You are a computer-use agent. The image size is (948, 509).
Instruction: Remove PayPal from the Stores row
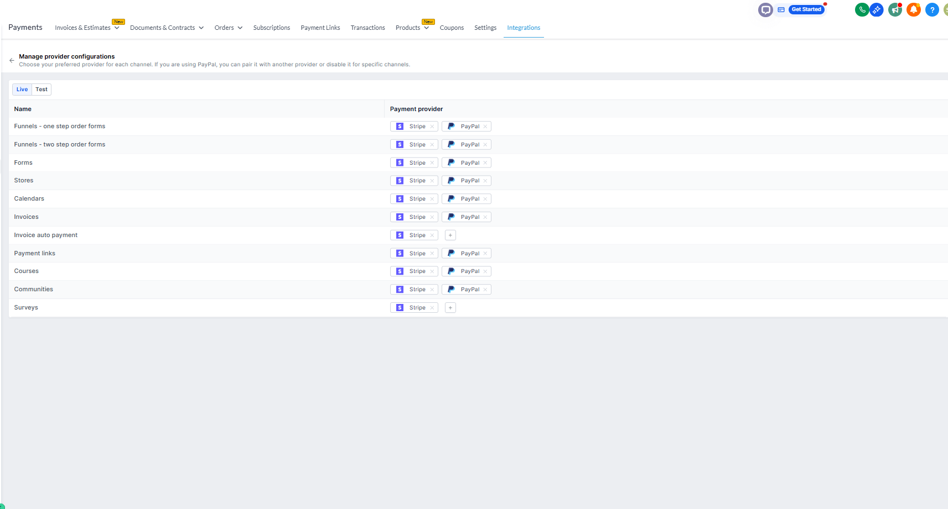point(485,181)
